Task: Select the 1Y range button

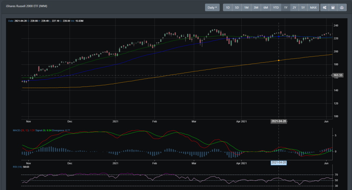Action: [x=286, y=8]
